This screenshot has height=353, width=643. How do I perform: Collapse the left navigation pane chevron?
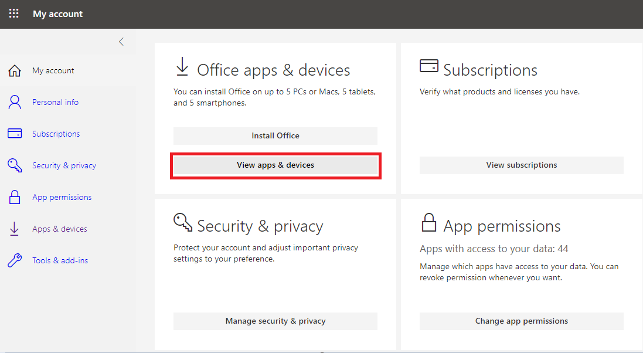[121, 42]
